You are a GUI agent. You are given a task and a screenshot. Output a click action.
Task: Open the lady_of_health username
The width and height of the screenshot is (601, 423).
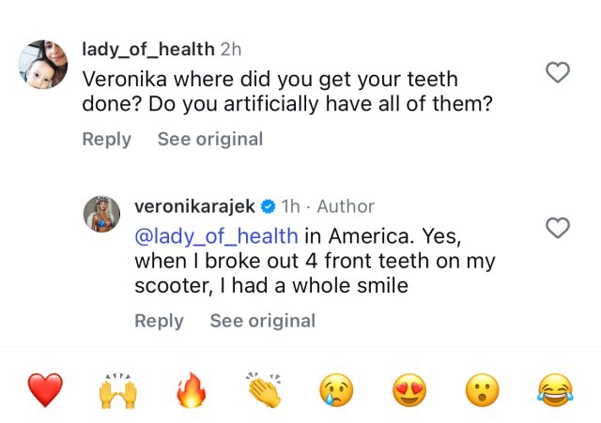[148, 49]
